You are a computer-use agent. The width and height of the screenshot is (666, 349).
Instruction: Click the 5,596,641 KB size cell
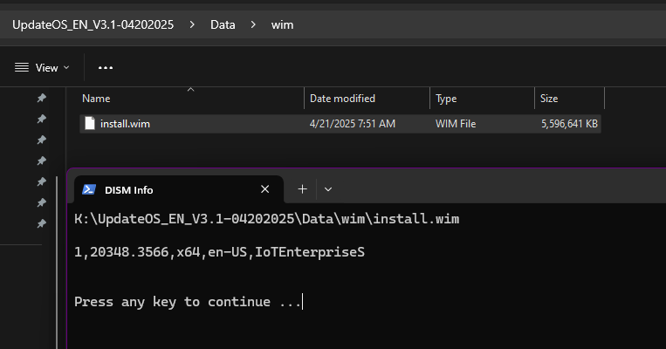point(569,124)
